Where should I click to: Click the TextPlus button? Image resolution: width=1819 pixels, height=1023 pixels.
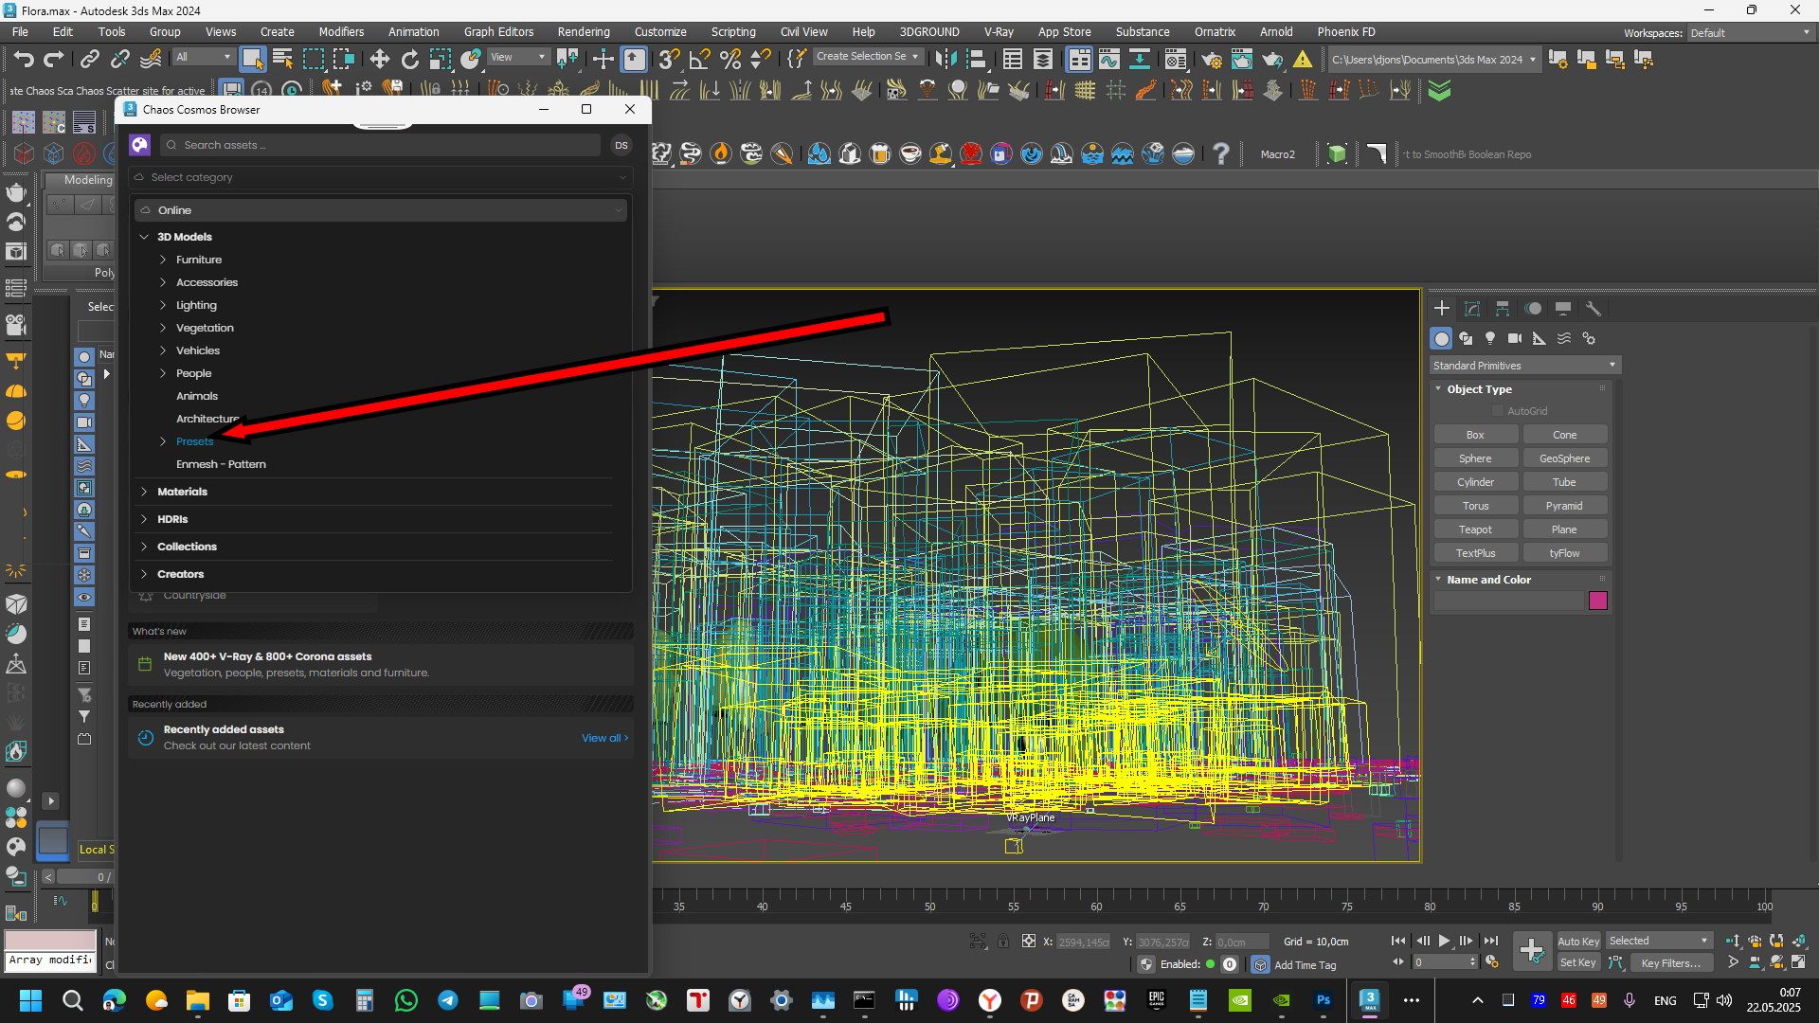(x=1475, y=553)
